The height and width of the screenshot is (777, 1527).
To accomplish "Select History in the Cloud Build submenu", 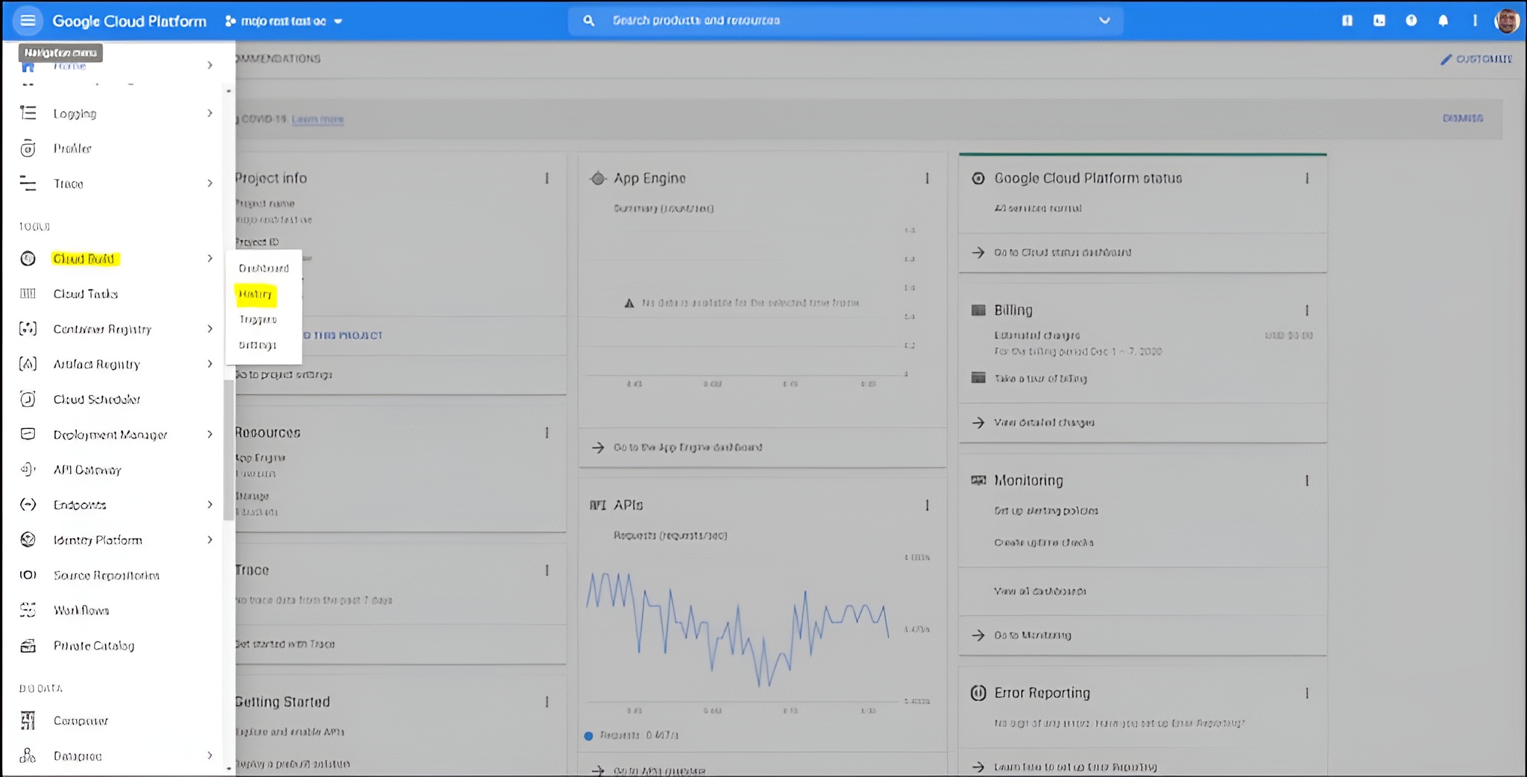I will pyautogui.click(x=254, y=294).
